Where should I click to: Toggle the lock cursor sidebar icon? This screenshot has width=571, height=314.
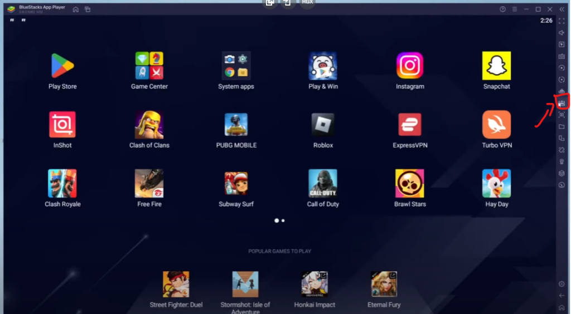[x=562, y=45]
